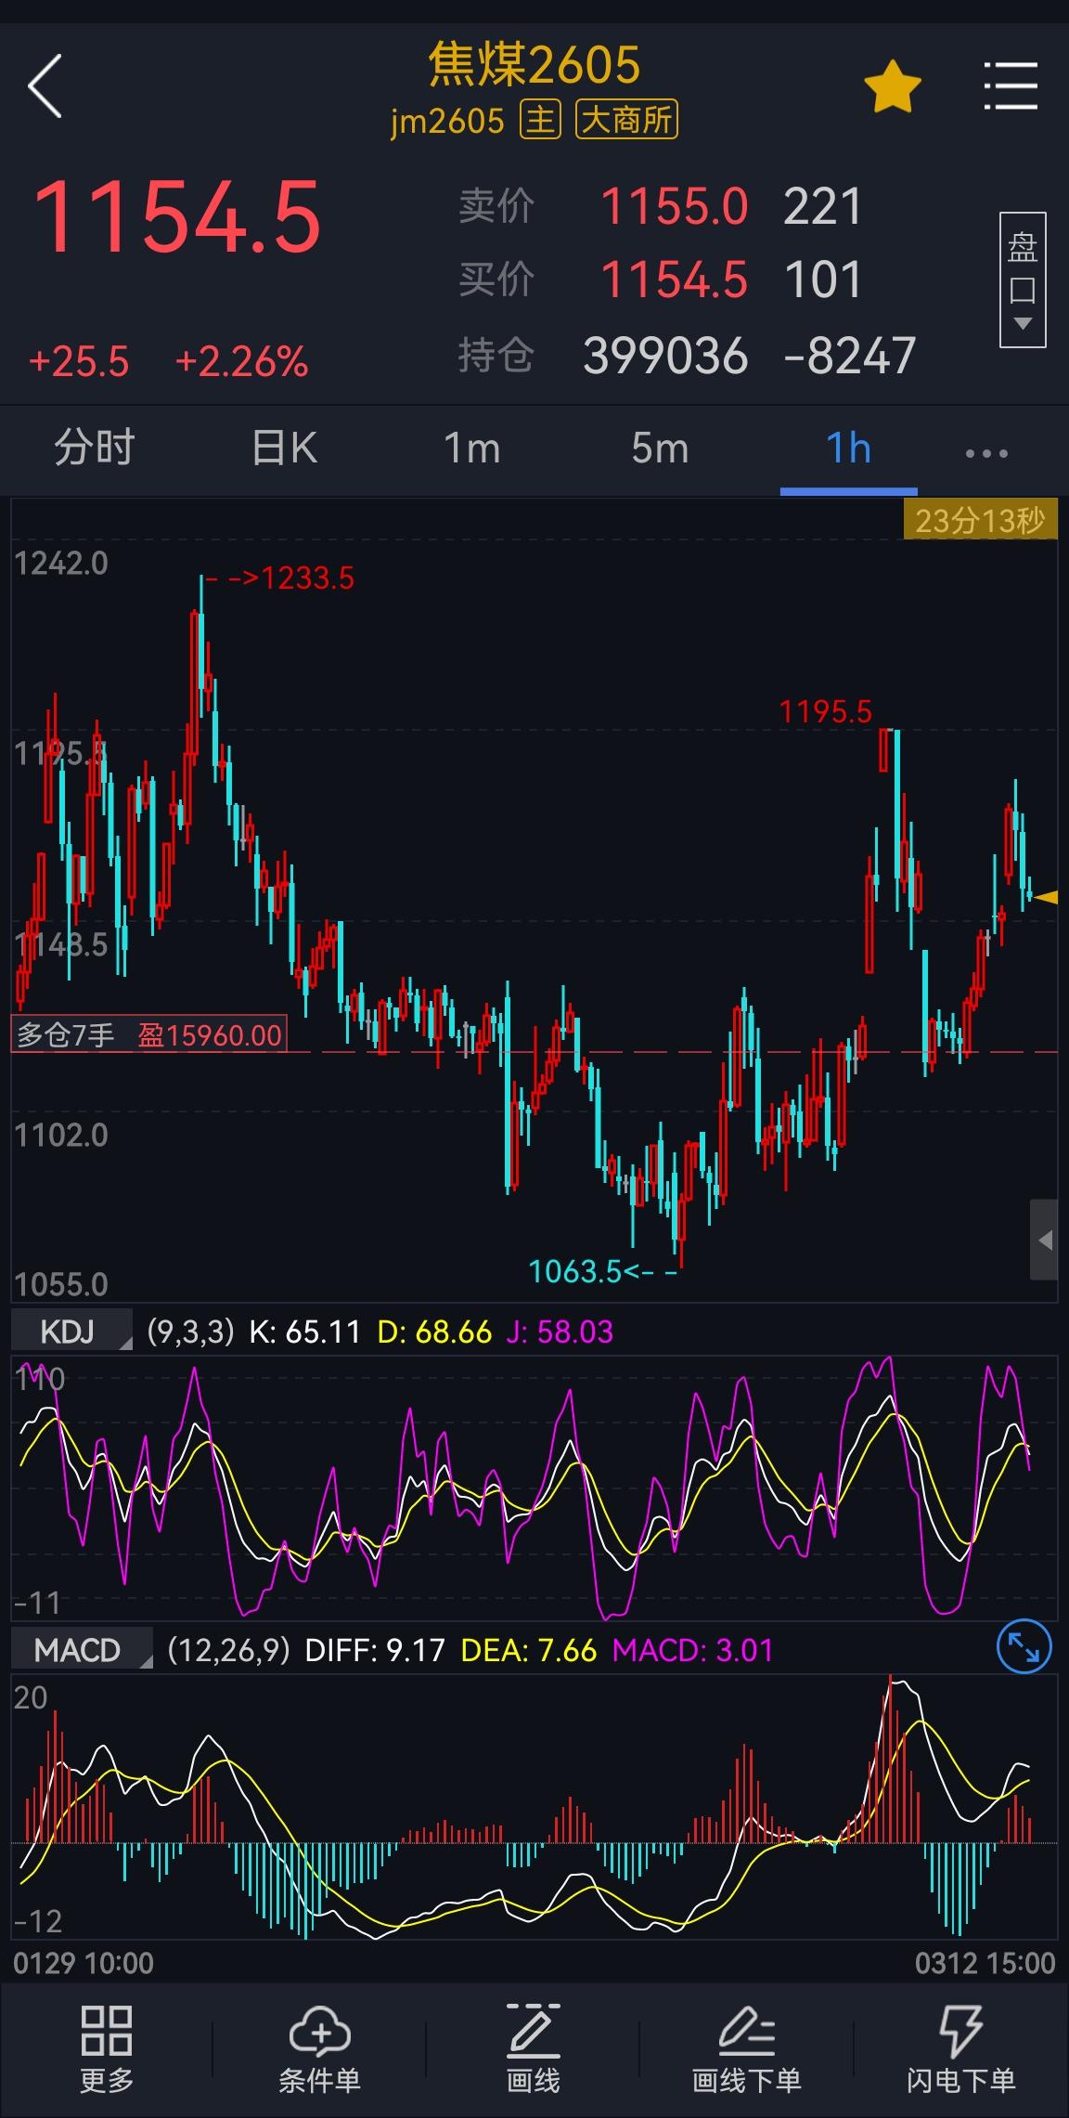The width and height of the screenshot is (1069, 2118).
Task: Tap the KDJ J: 58.03 value
Action: (560, 1332)
